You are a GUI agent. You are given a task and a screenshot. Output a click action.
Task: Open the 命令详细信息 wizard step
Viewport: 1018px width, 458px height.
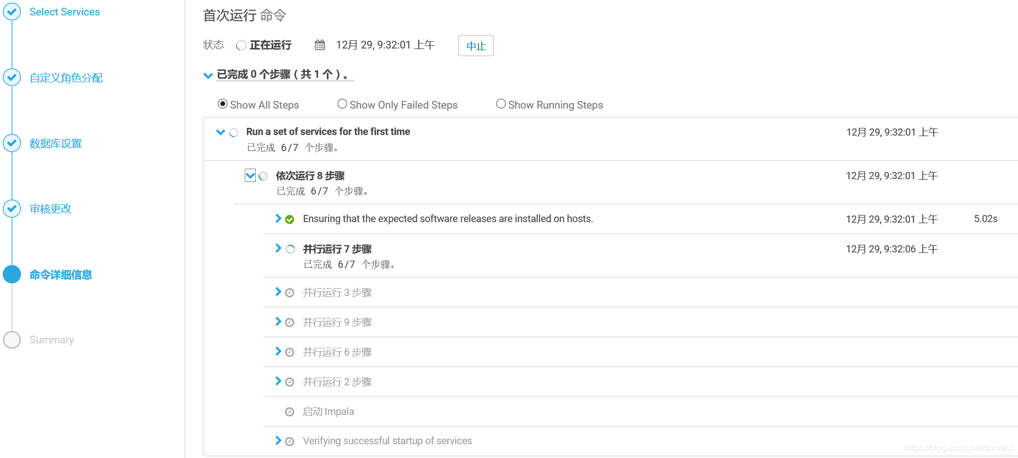coord(61,274)
